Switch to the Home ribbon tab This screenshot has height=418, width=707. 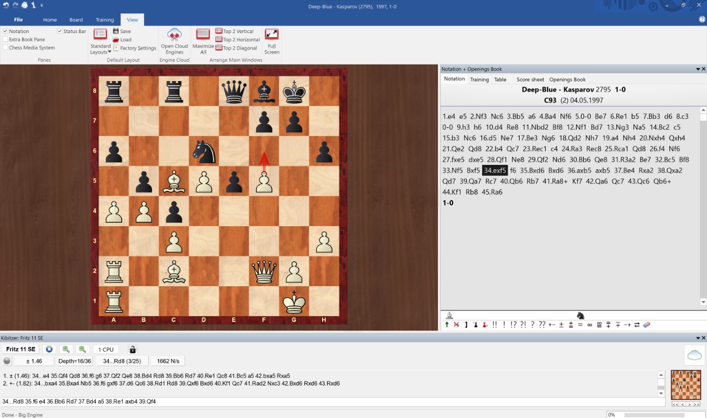(50, 20)
